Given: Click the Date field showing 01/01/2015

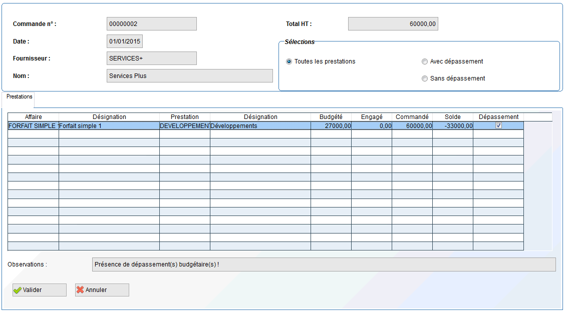Looking at the screenshot, I should coord(124,41).
